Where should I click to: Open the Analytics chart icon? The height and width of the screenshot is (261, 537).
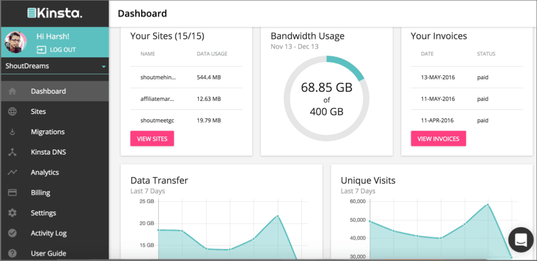tap(13, 173)
